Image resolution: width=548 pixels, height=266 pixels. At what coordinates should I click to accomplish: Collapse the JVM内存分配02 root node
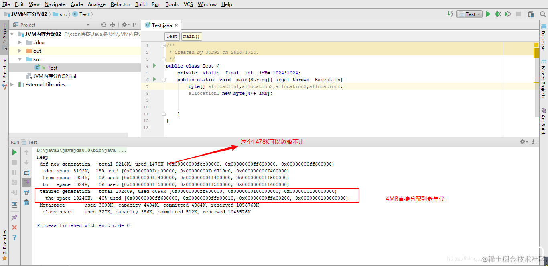(x=12, y=34)
